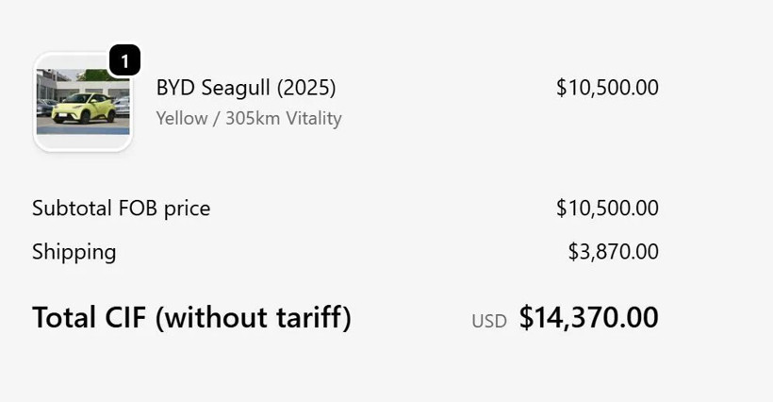Click the BYD Seagull product thumbnail
This screenshot has height=402, width=773.
pyautogui.click(x=83, y=102)
